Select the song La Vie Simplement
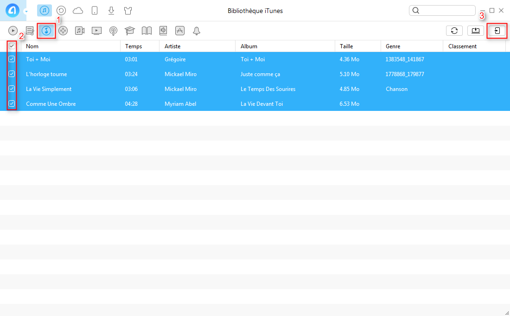The width and height of the screenshot is (510, 316). coord(49,89)
